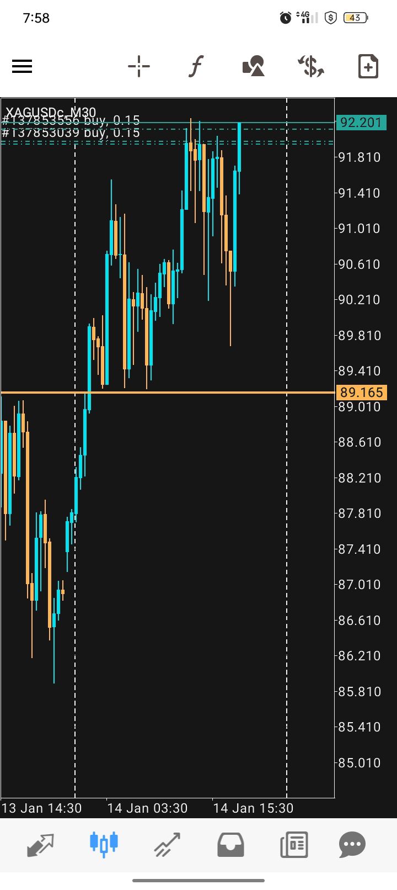Open the chat messages bubble icon
397x890 pixels.
click(352, 845)
